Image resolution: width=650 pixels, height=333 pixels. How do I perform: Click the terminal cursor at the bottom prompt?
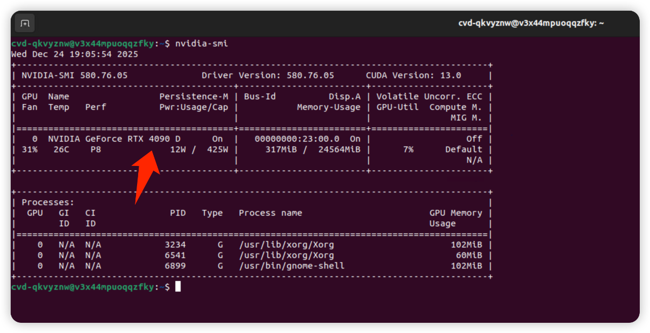pyautogui.click(x=178, y=287)
